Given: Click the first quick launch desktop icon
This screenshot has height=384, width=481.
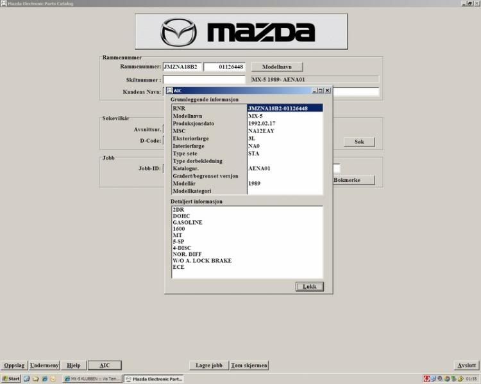Looking at the screenshot, I should (x=27, y=379).
